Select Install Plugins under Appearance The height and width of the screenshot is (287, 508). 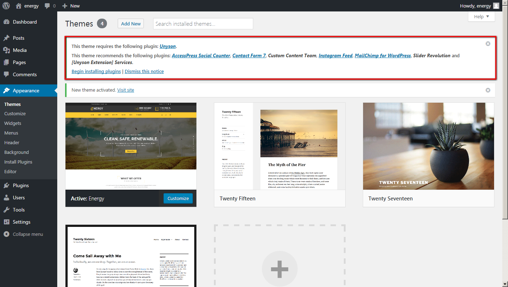point(18,162)
